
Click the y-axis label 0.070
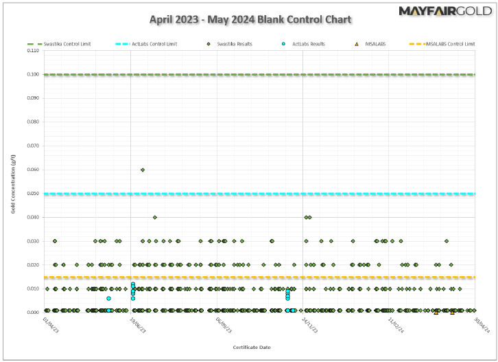(x=33, y=146)
